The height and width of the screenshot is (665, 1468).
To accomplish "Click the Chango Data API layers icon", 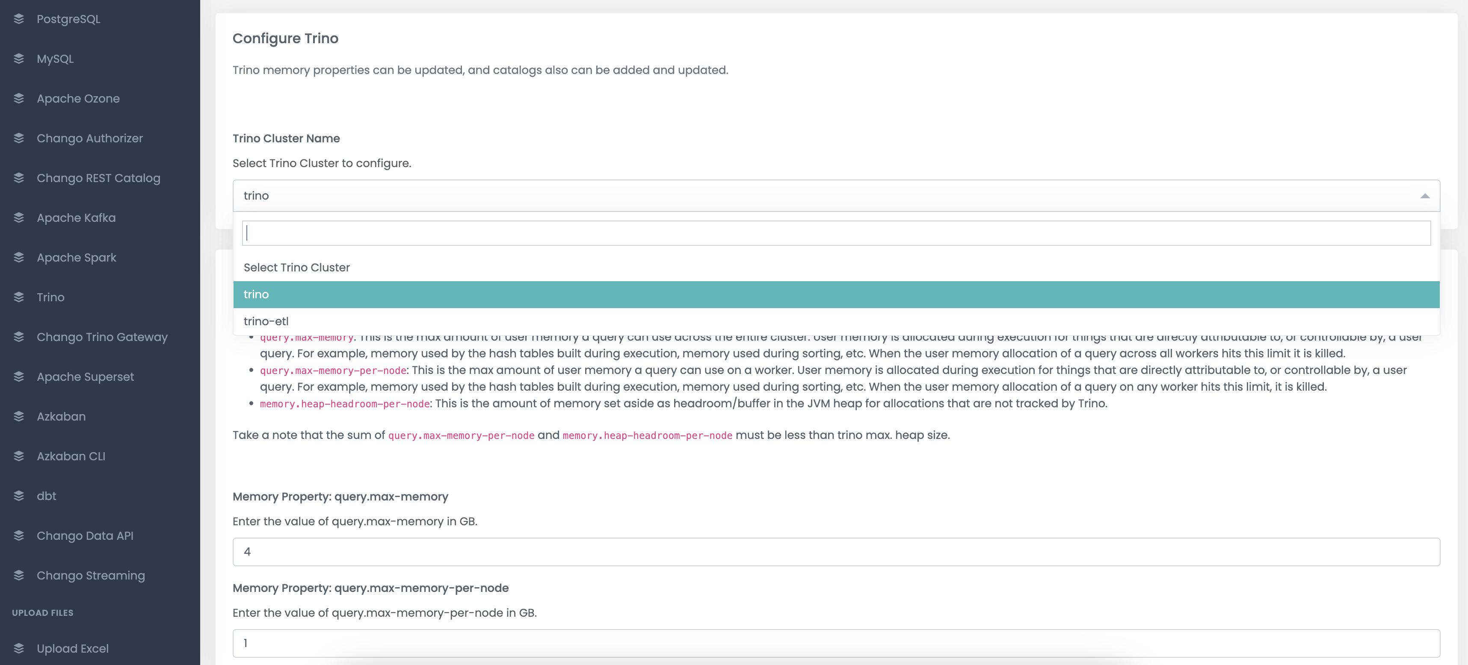I will 19,536.
